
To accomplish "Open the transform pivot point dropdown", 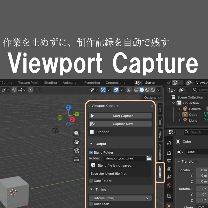I will 5,90.
